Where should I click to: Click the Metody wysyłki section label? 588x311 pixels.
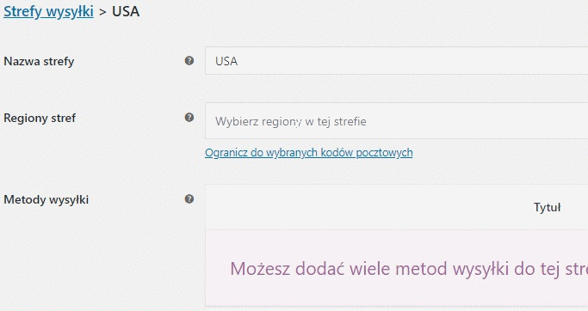(x=46, y=199)
